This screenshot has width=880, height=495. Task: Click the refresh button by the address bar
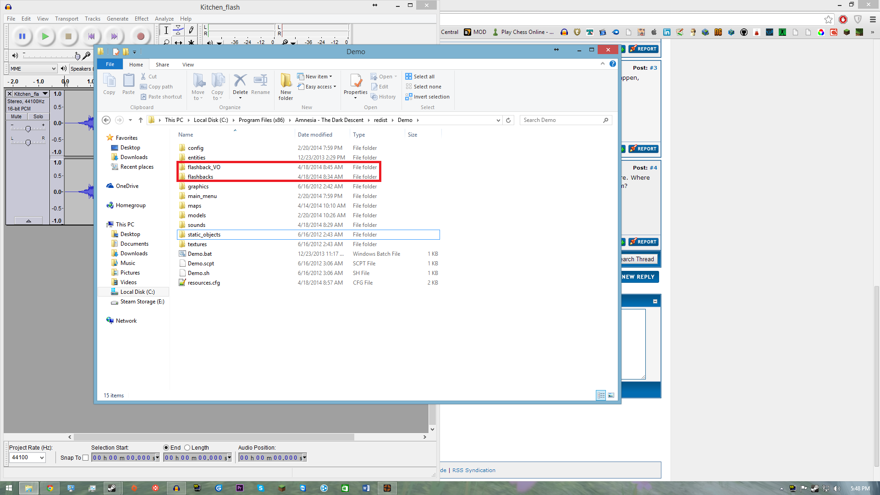click(x=508, y=120)
